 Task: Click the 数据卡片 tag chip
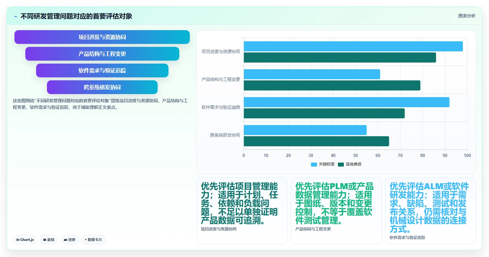[93, 240]
